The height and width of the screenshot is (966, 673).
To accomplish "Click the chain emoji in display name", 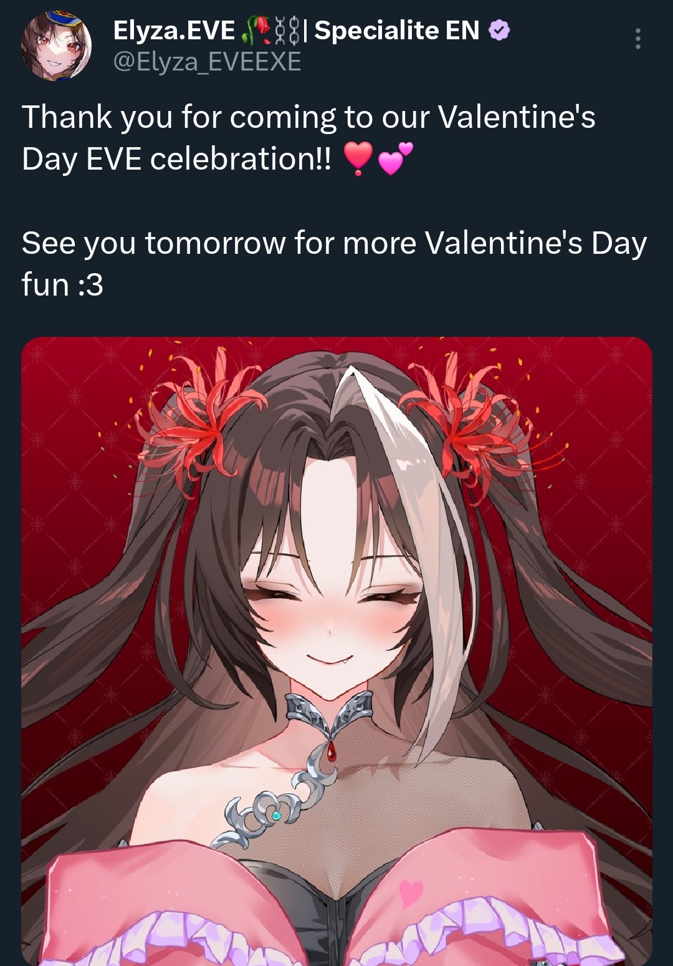I will coord(286,31).
